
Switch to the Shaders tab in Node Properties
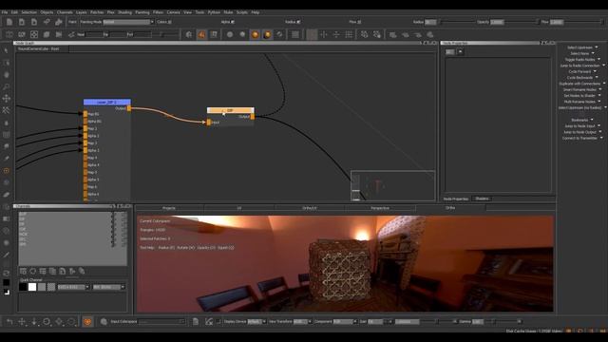coord(482,199)
